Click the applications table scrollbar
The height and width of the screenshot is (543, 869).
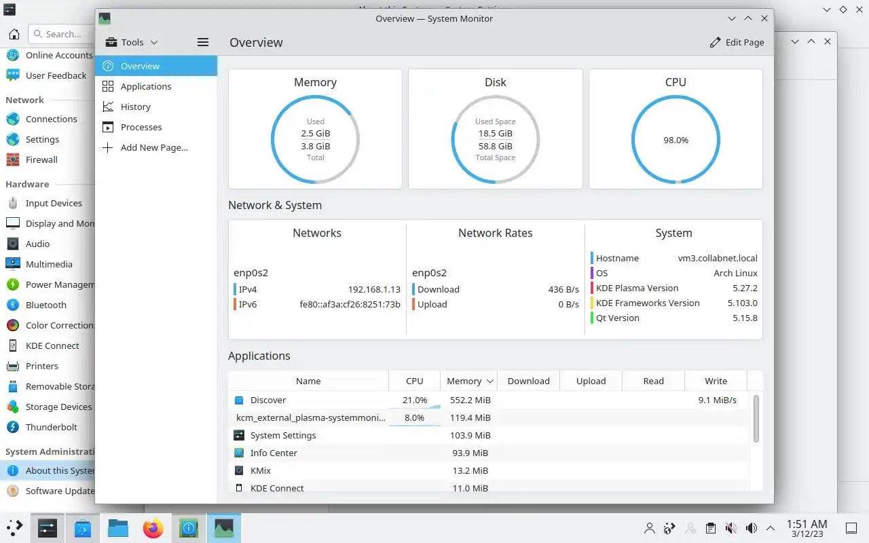756,419
